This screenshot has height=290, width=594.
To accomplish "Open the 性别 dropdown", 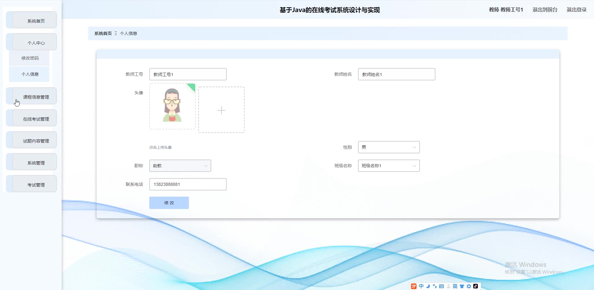I will [x=389, y=147].
